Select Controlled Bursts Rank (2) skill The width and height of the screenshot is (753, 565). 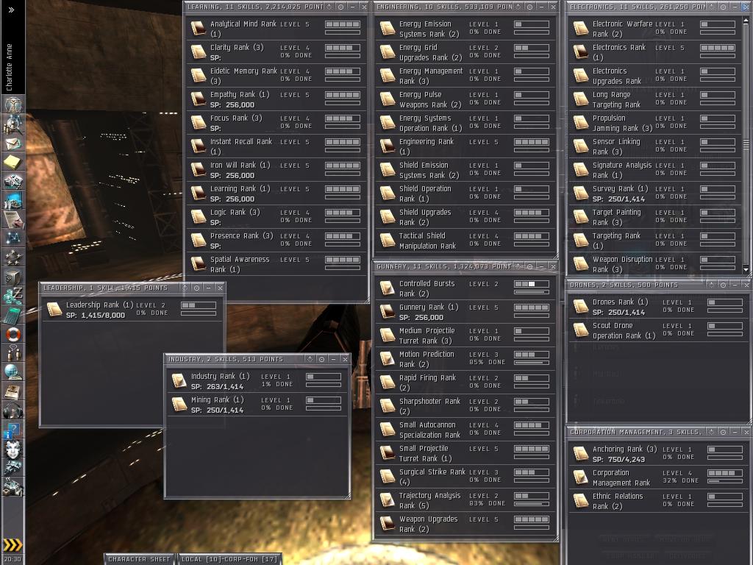pyautogui.click(x=465, y=288)
